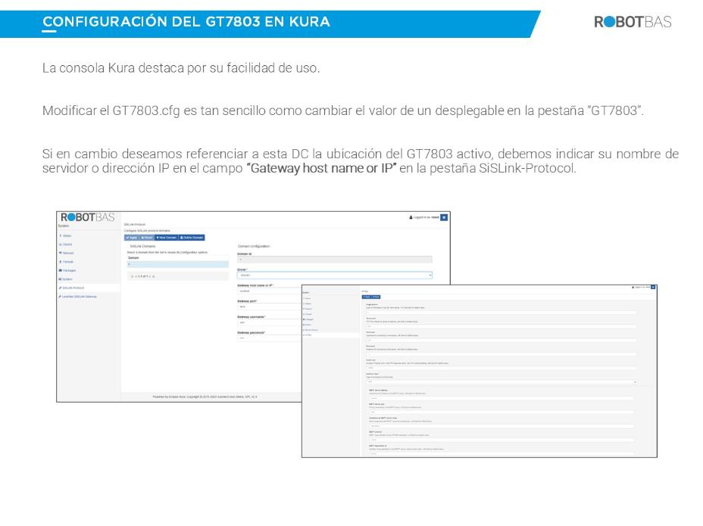The image size is (703, 526).
Task: Click the Delete Domain button
Action: pyautogui.click(x=192, y=238)
